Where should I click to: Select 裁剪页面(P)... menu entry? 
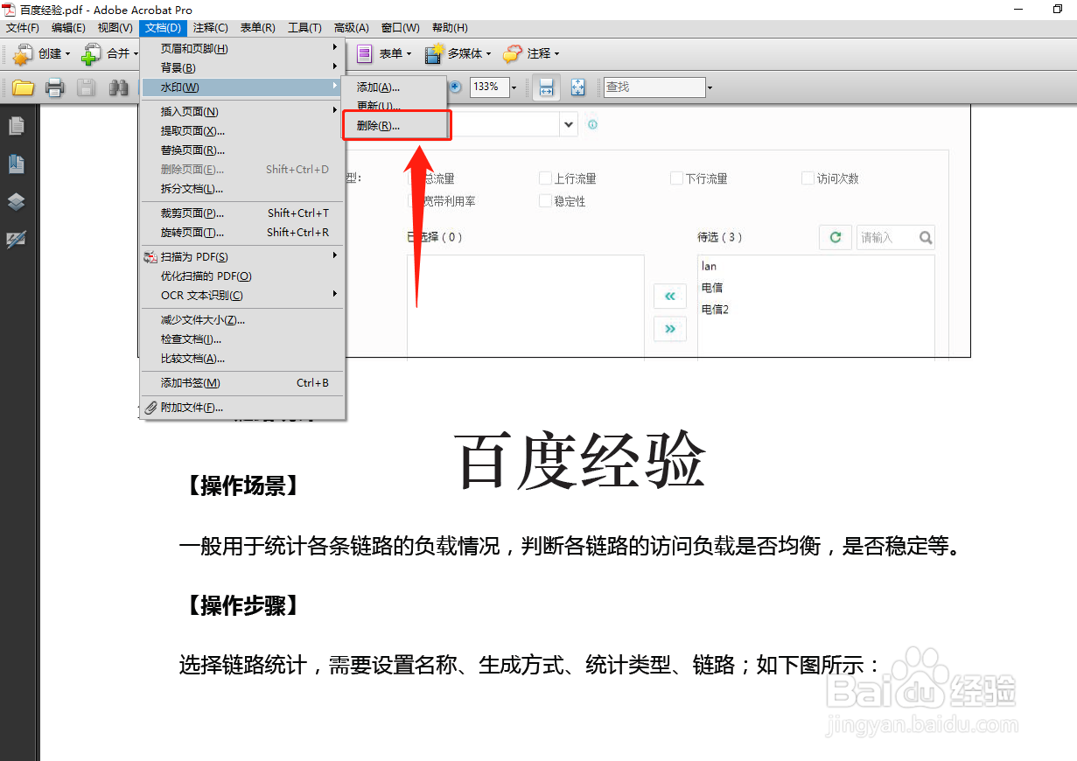(x=242, y=213)
